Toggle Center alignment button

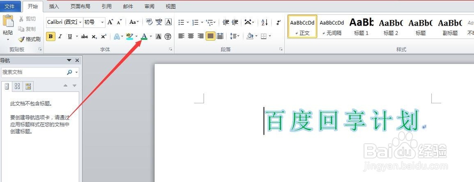tap(191, 36)
